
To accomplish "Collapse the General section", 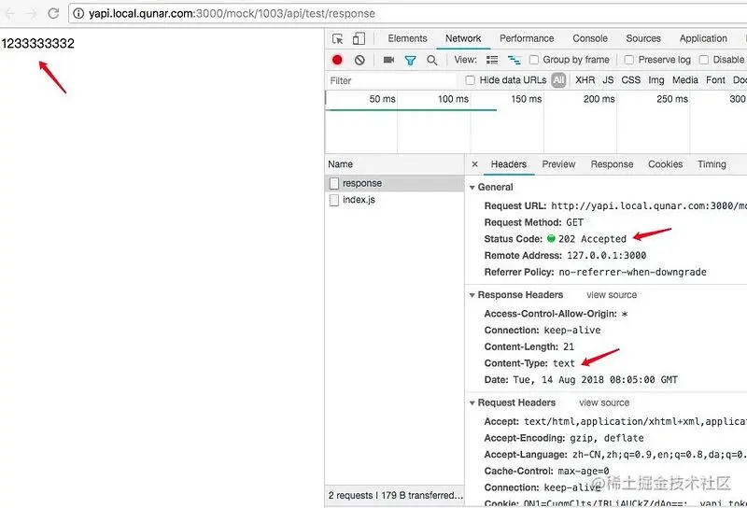I will tap(472, 188).
